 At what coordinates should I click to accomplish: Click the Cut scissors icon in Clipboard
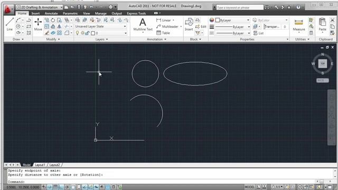pos(332,20)
